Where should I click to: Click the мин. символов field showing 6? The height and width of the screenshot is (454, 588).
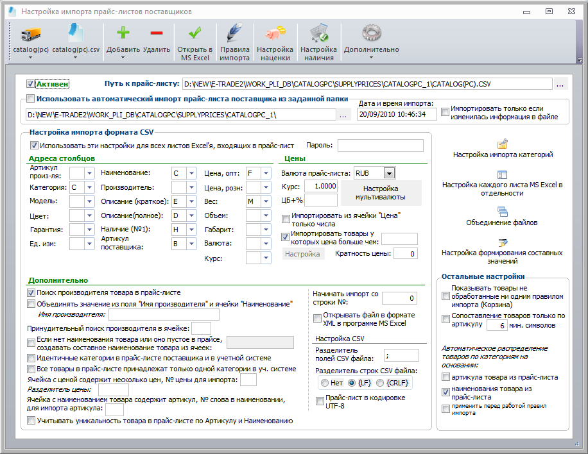(x=497, y=325)
